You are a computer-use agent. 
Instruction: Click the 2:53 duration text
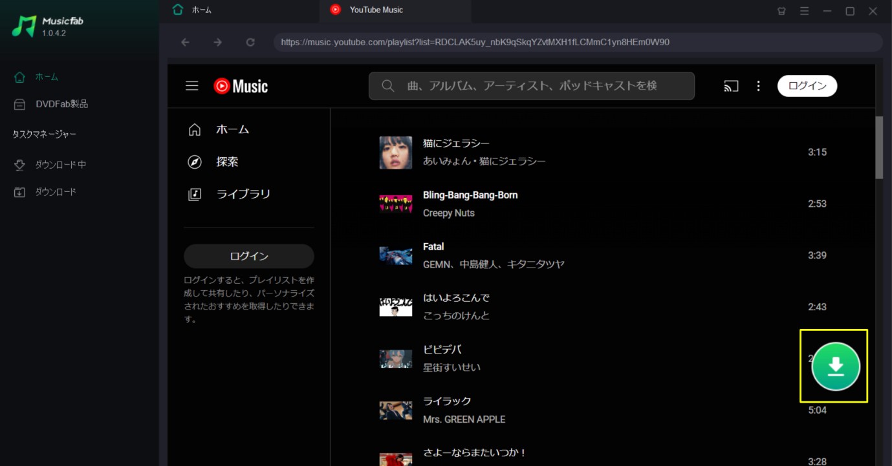[817, 204]
